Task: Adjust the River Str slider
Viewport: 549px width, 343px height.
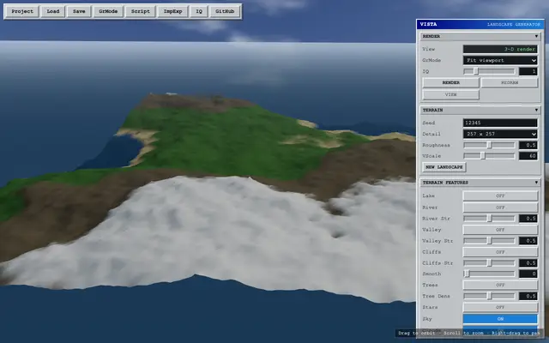Action: pos(490,219)
